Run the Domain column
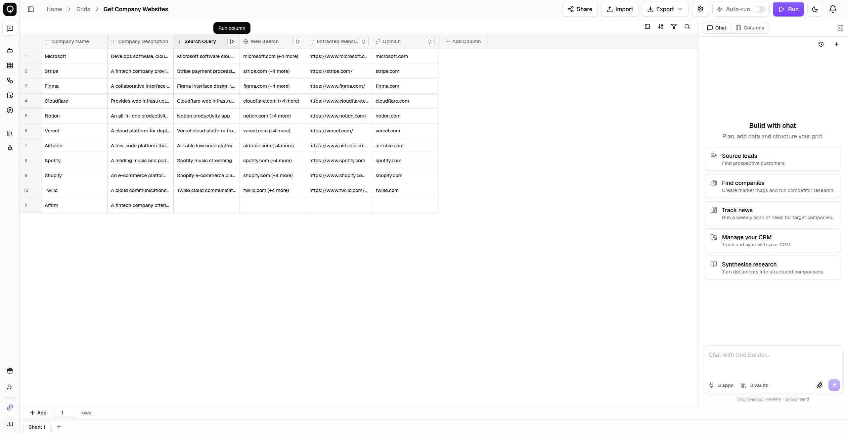 point(430,41)
